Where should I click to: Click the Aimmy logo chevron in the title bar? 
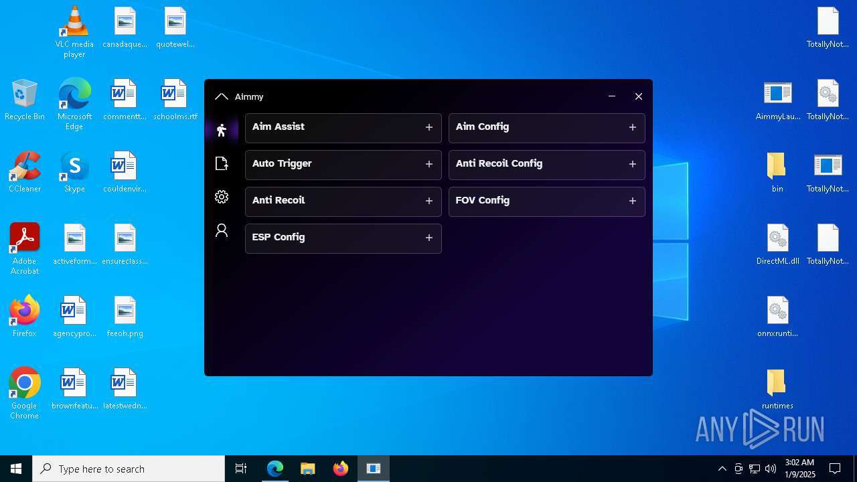tap(222, 96)
